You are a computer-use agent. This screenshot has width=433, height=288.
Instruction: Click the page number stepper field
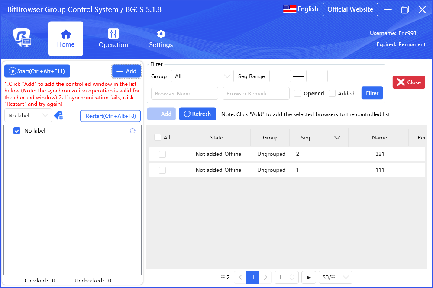coord(286,277)
